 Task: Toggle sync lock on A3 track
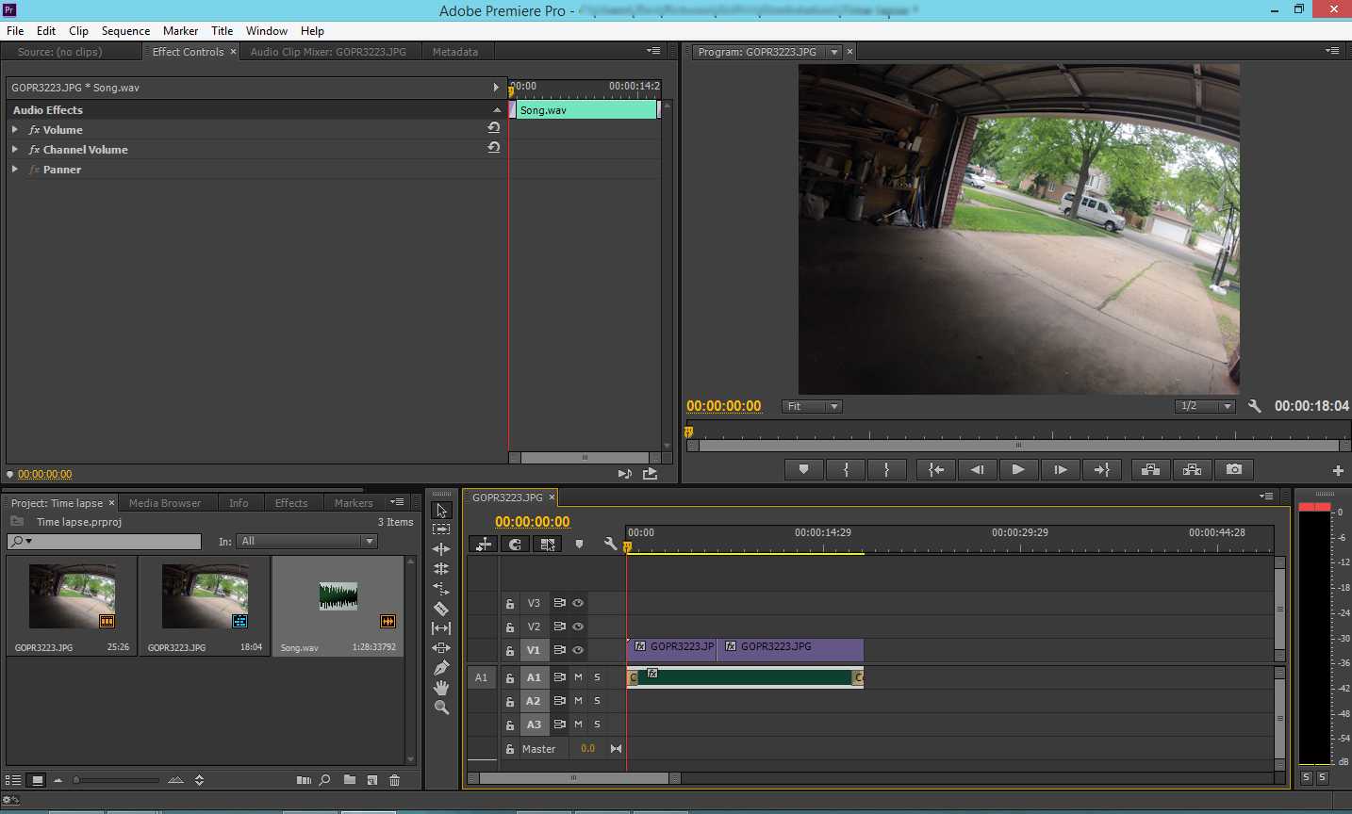pyautogui.click(x=559, y=724)
